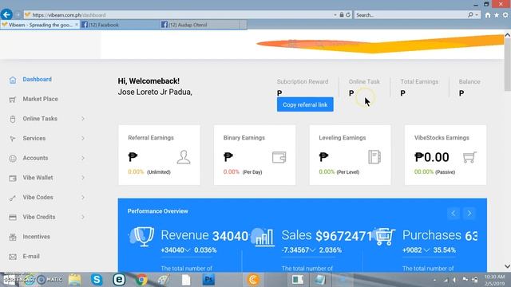
Task: Open Skype from the taskbar
Action: [x=97, y=280]
